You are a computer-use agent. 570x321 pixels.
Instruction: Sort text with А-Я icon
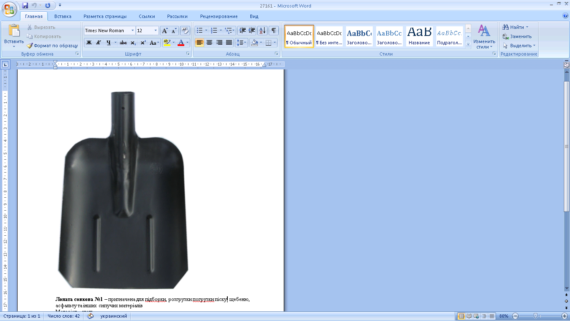click(262, 31)
